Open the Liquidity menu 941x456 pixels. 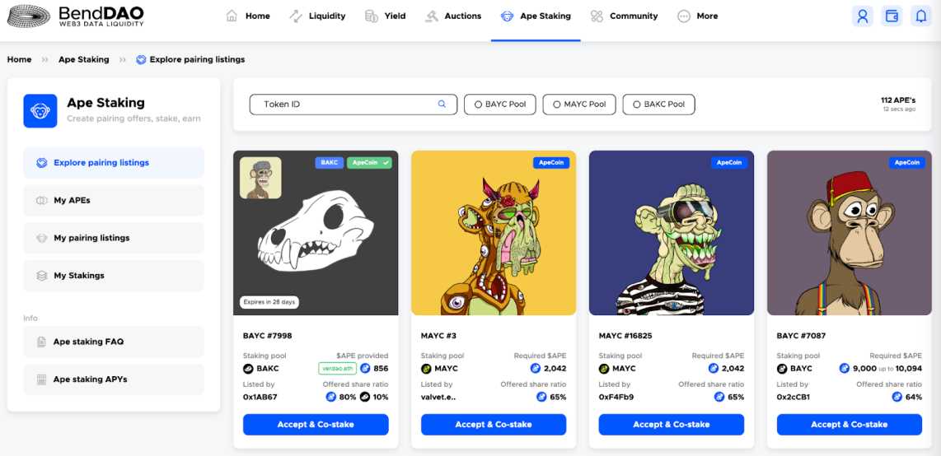coord(317,16)
